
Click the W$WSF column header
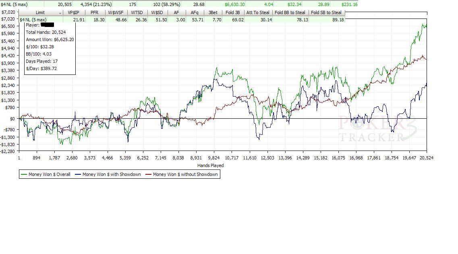point(116,12)
